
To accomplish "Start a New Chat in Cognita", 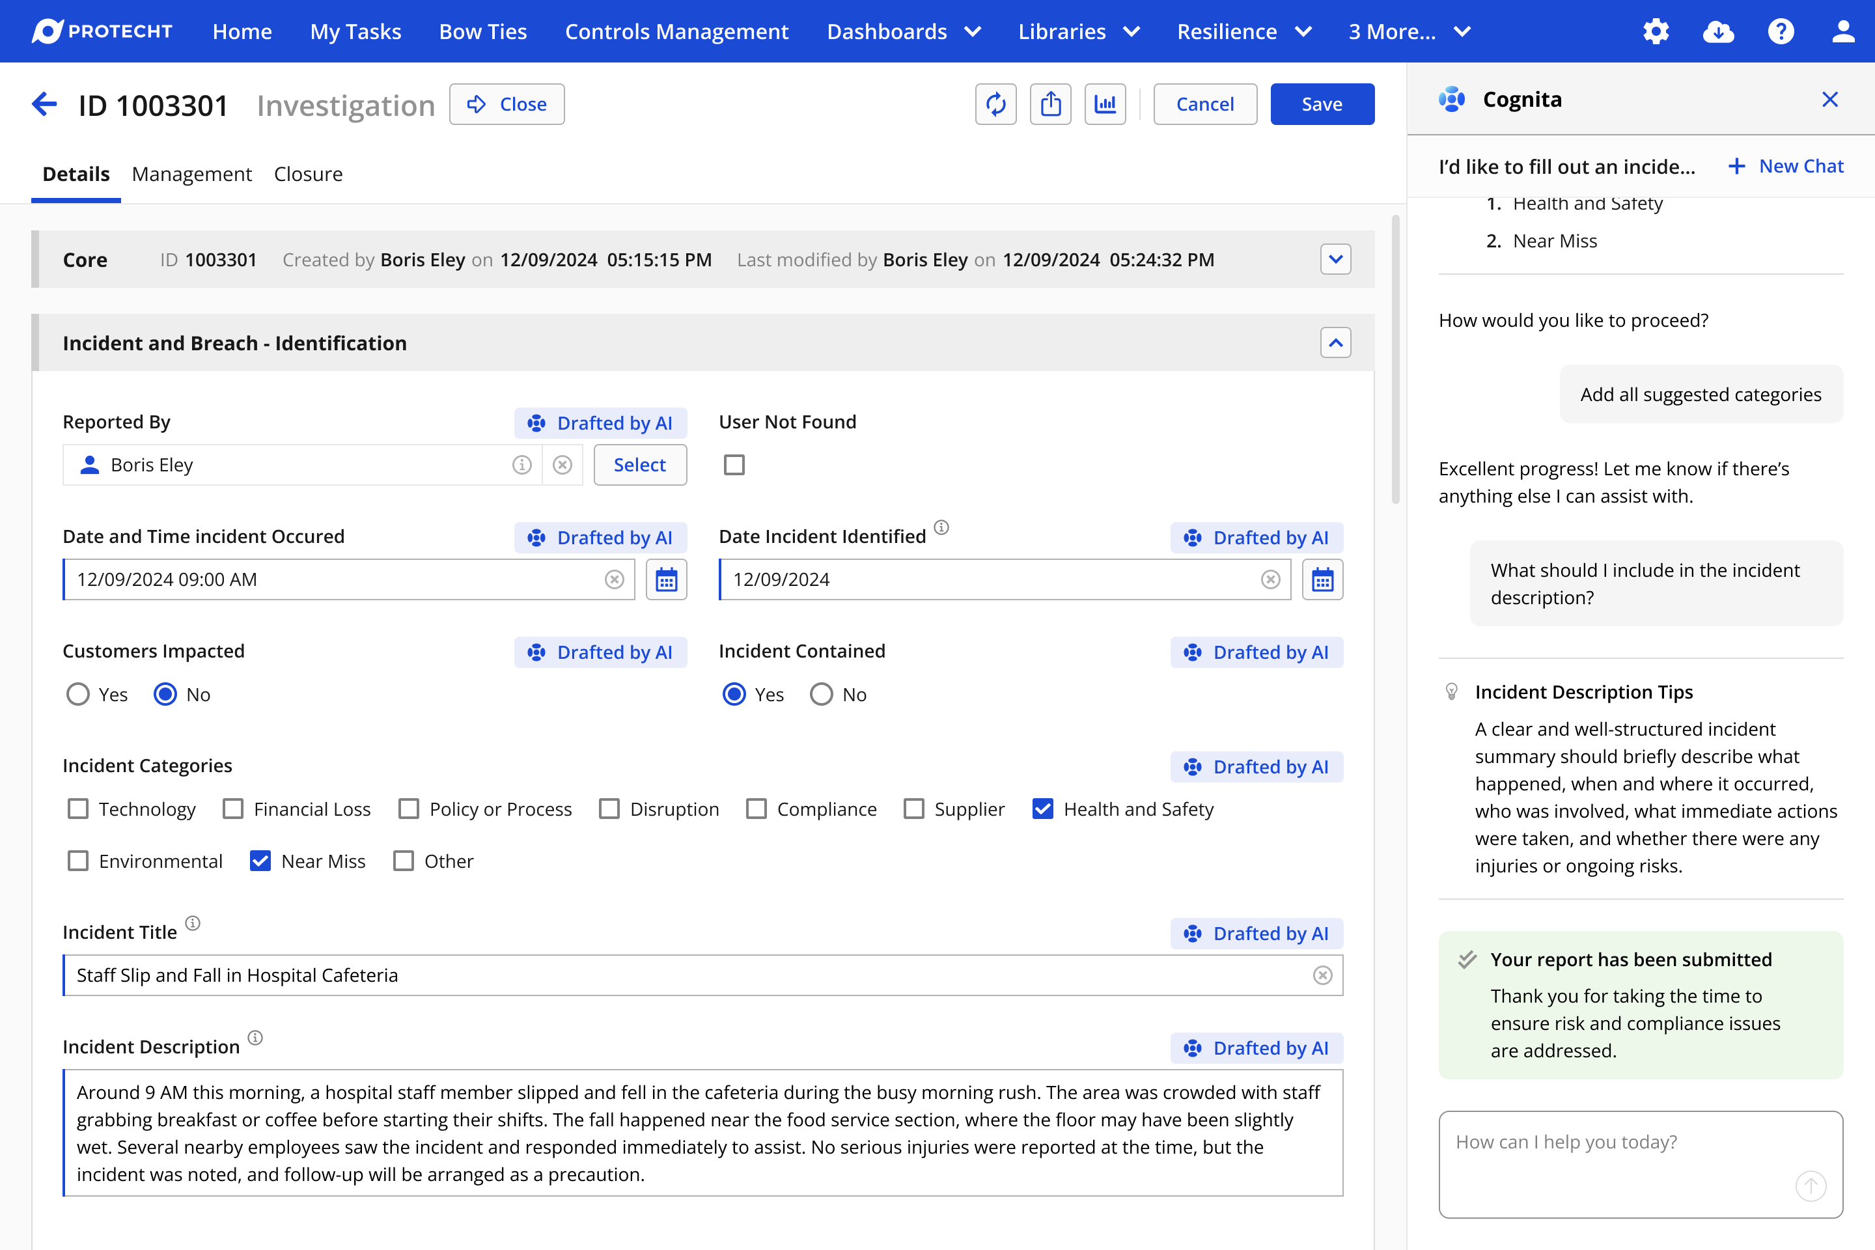I will tap(1786, 166).
